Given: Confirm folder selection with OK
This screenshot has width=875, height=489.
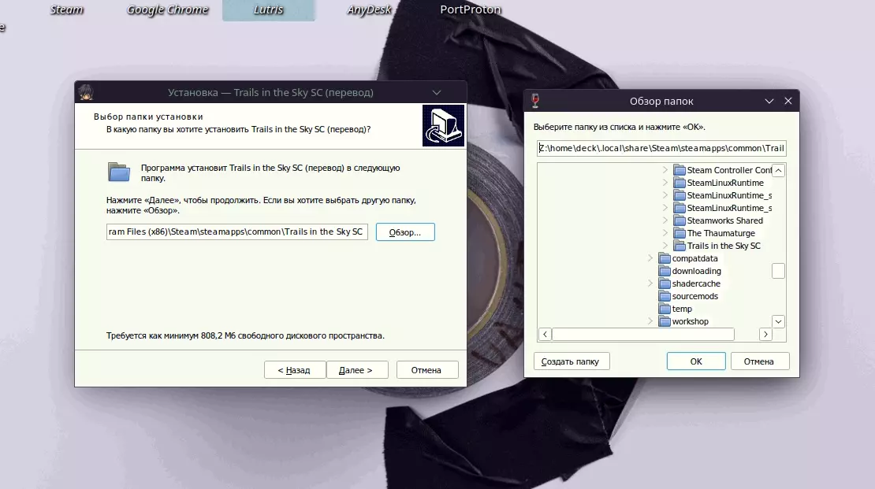Looking at the screenshot, I should click(x=696, y=361).
